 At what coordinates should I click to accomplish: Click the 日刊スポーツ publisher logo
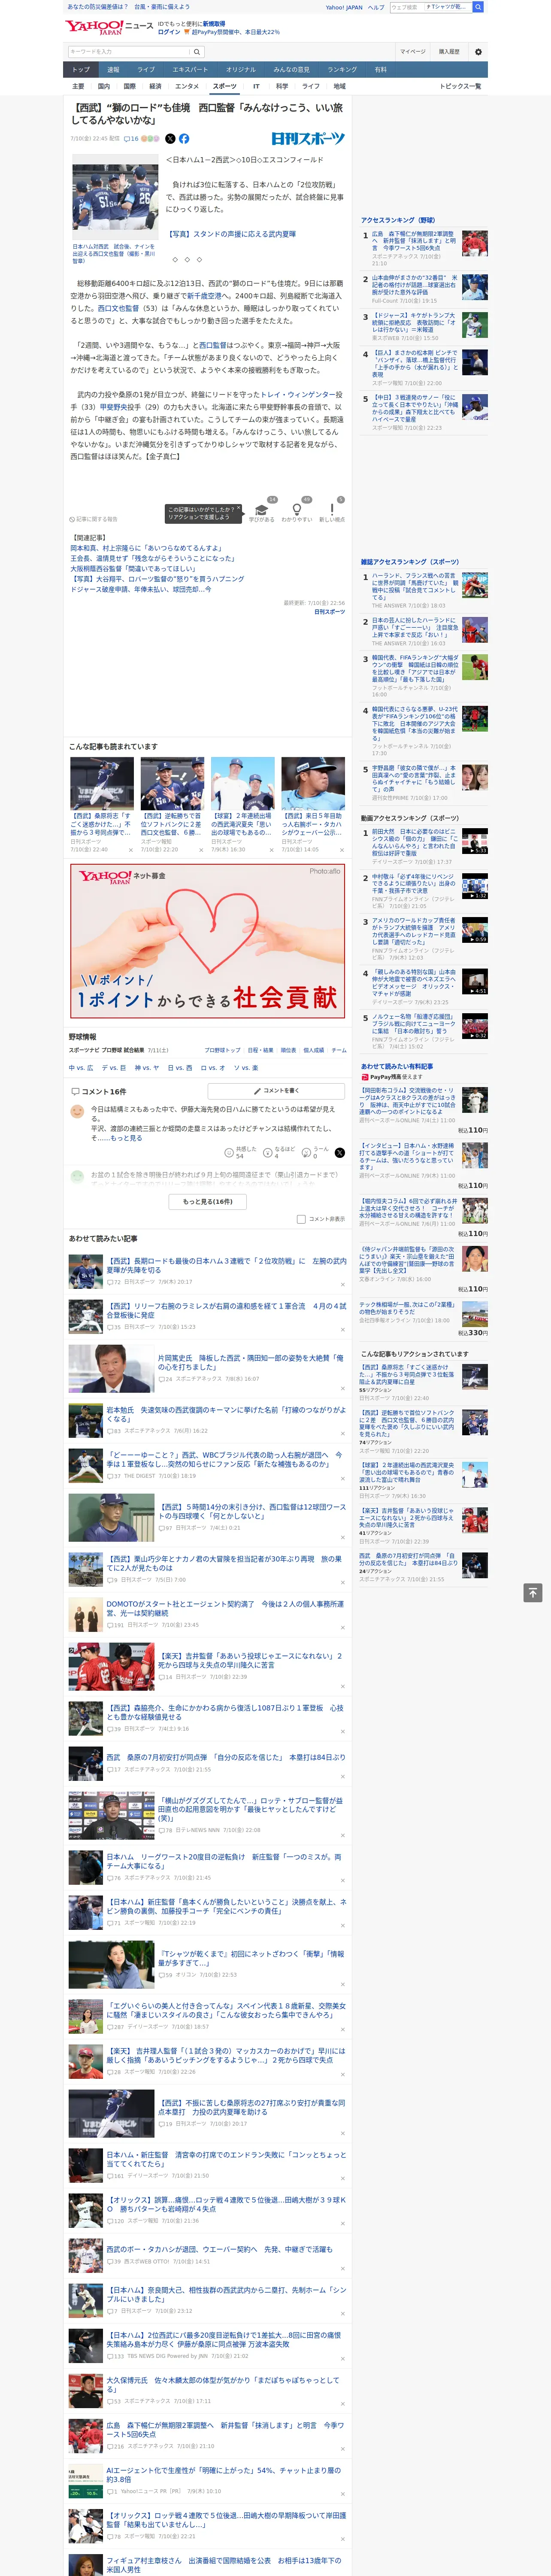pyautogui.click(x=308, y=139)
